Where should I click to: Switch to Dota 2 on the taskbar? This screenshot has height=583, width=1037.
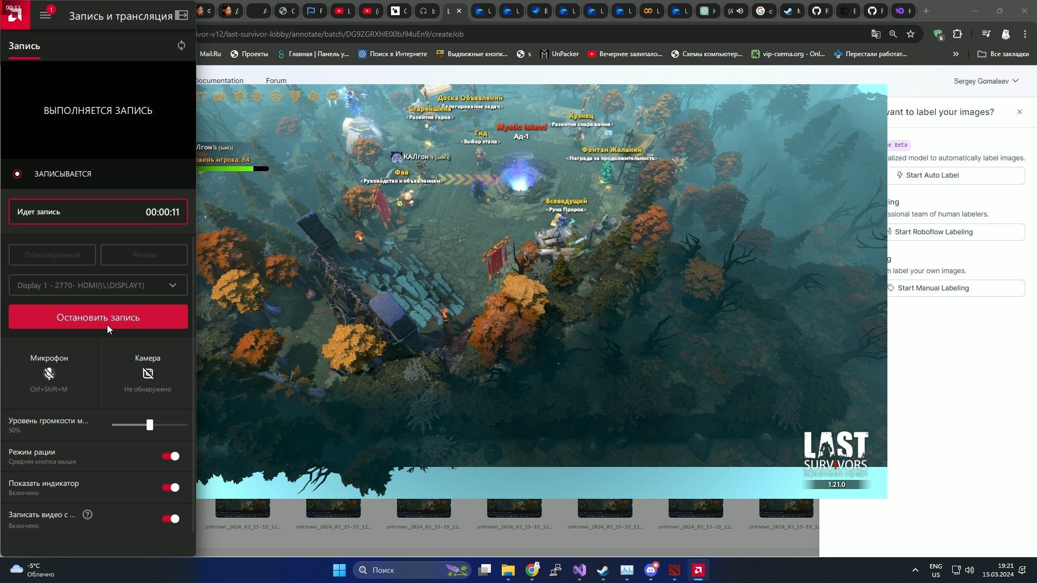[675, 570]
